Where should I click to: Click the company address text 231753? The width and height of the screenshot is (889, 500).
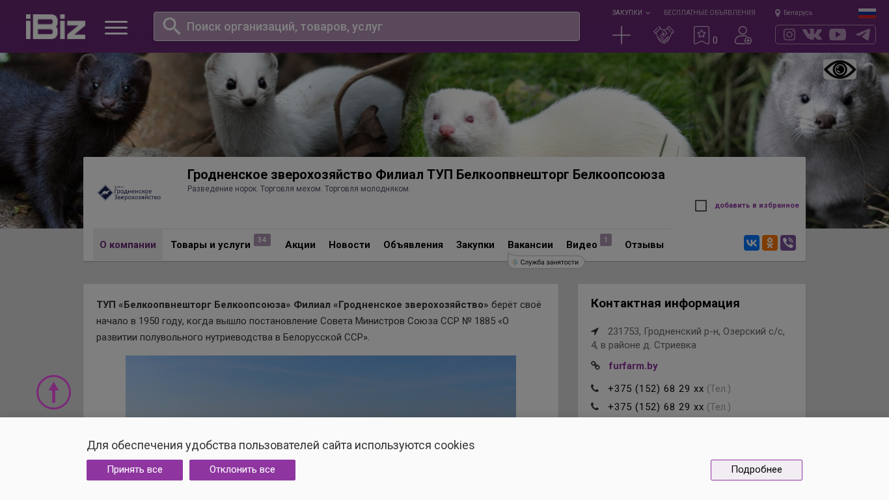pos(688,338)
